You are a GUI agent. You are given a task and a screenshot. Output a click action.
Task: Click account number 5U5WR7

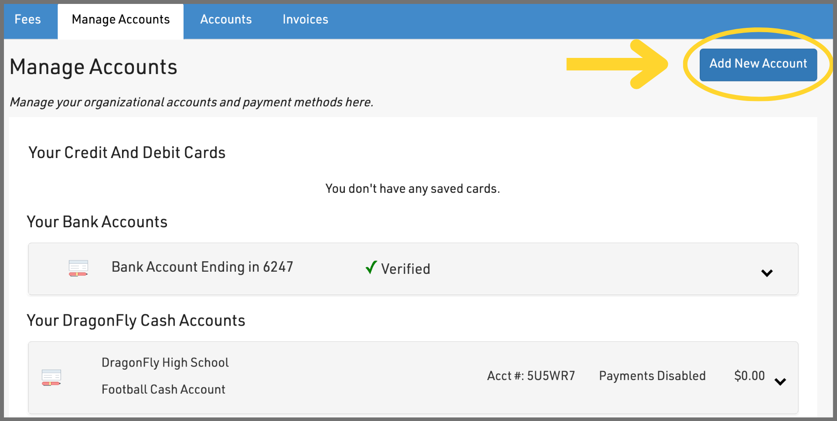531,376
